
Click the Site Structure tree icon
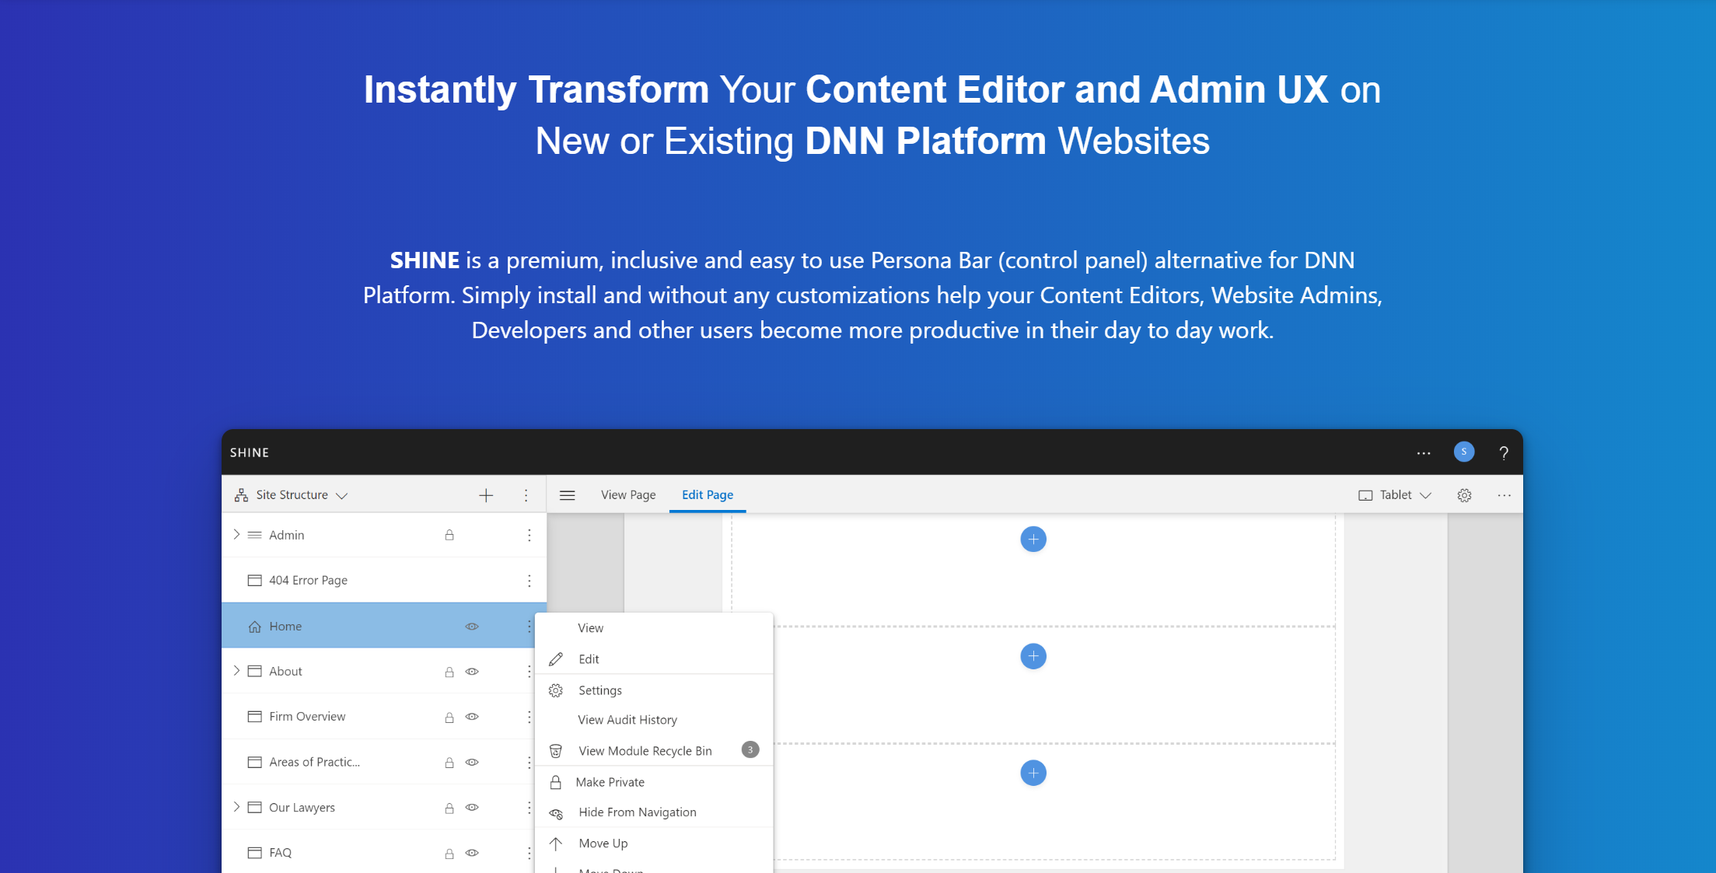click(241, 494)
